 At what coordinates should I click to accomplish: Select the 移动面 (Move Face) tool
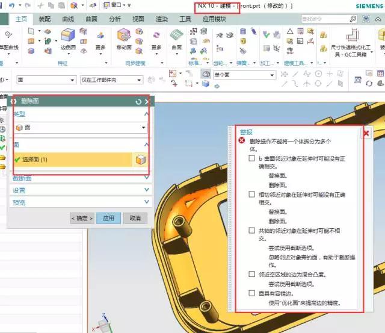pyautogui.click(x=124, y=36)
